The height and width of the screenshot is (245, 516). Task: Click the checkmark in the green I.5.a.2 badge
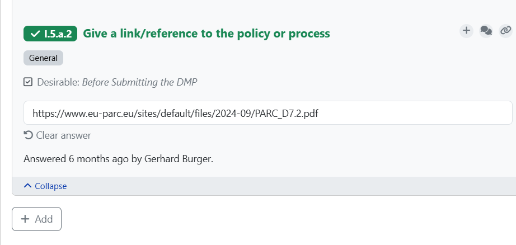35,34
